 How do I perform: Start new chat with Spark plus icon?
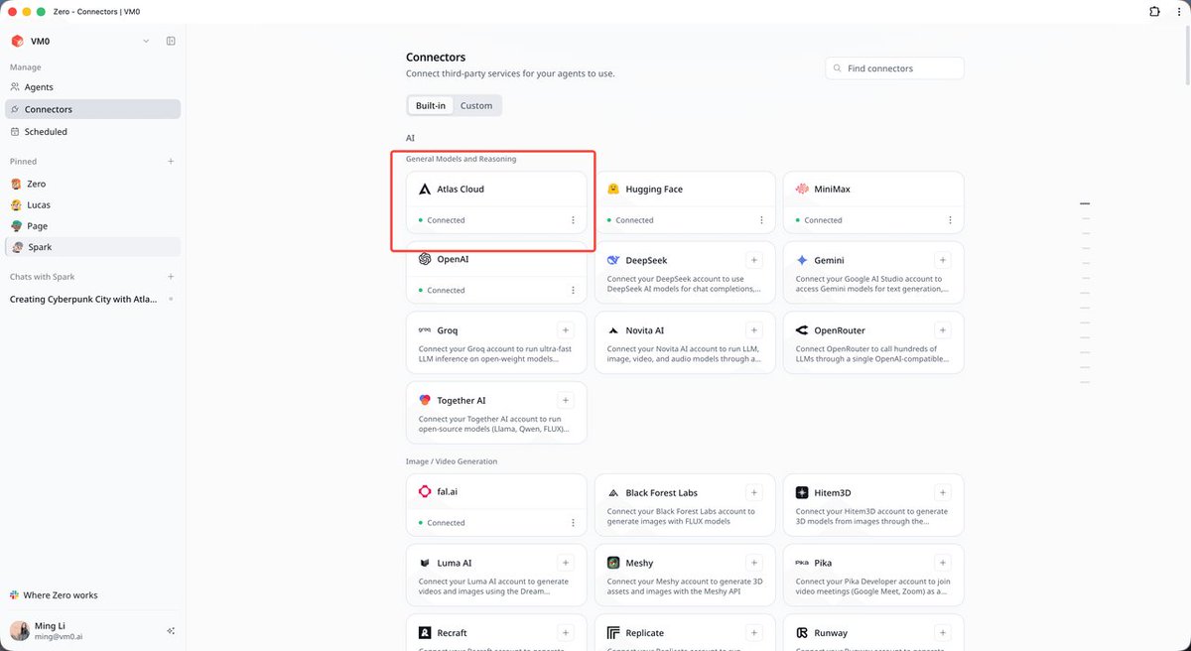[x=171, y=277]
